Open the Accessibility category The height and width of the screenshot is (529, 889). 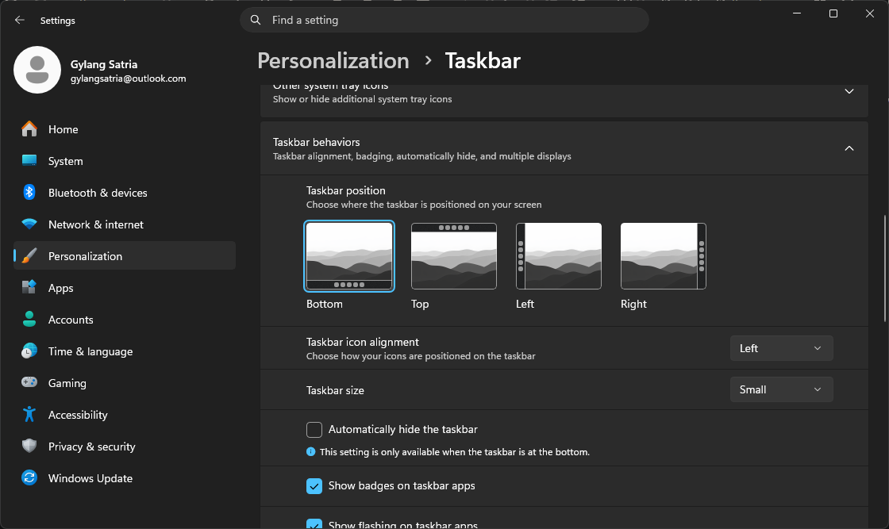pos(125,415)
